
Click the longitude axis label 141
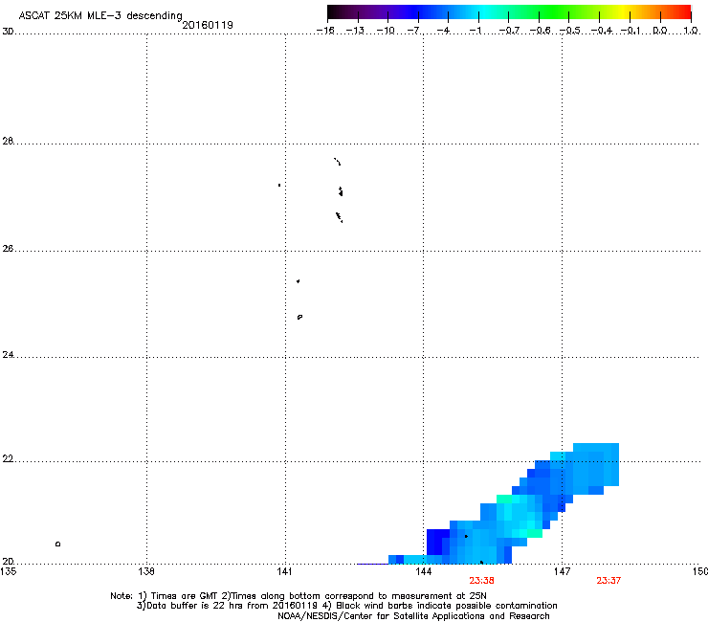point(284,572)
